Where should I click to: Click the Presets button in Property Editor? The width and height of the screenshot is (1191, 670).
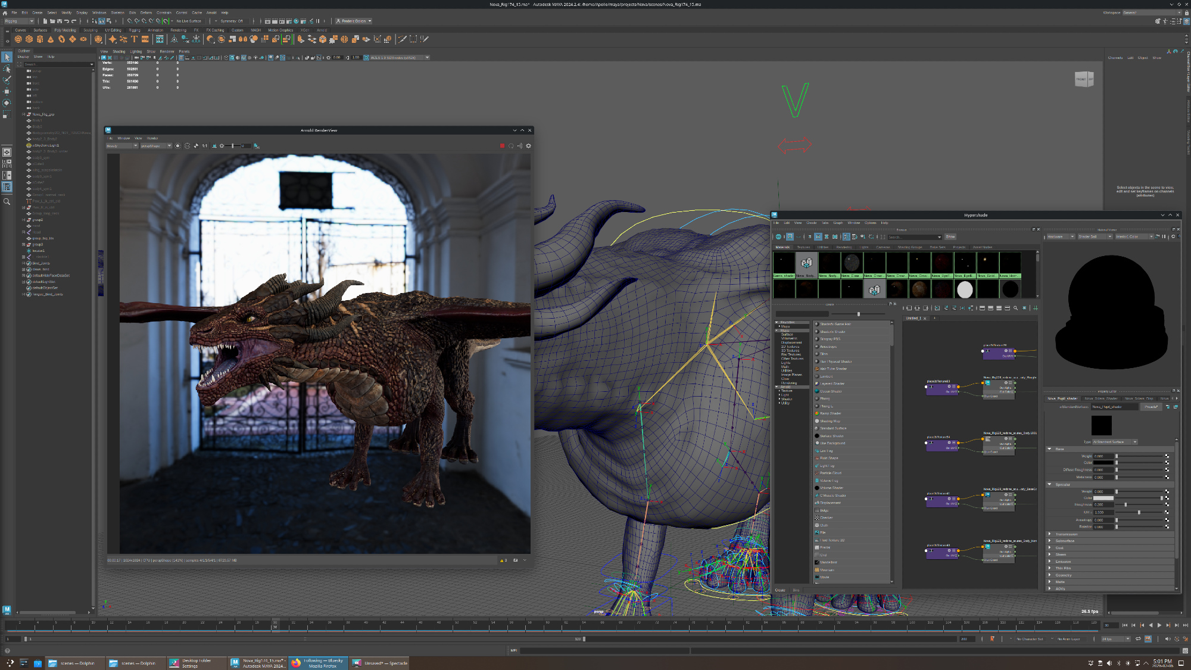[x=1151, y=407]
